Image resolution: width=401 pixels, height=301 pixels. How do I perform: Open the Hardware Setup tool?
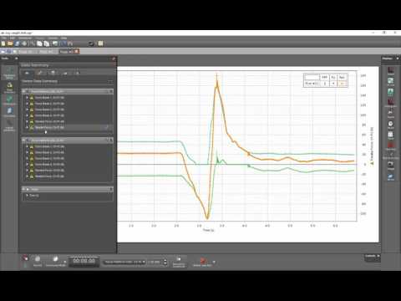pyautogui.click(x=9, y=74)
